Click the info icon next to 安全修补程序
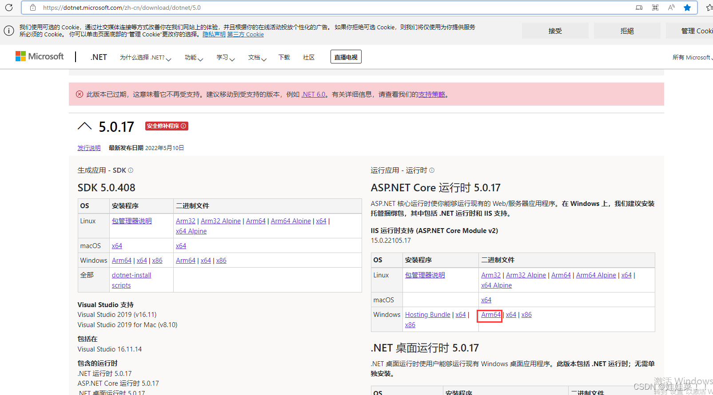Screen dimensions: 713x395 [183, 126]
